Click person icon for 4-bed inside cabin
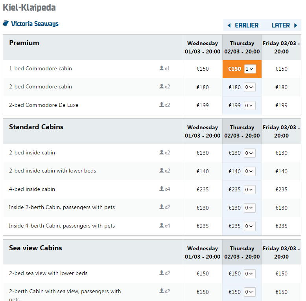The height and width of the screenshot is (301, 306). (x=162, y=189)
